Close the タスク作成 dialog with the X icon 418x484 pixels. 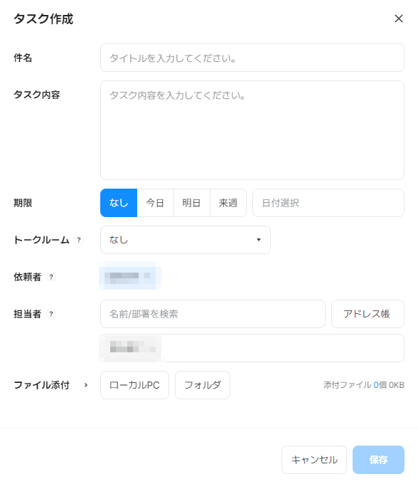(399, 19)
